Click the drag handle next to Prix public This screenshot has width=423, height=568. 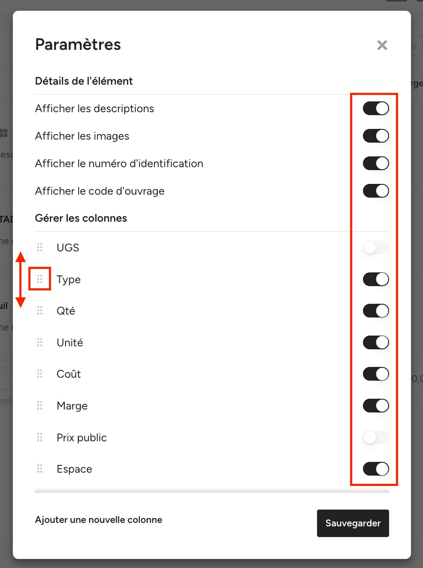pos(40,437)
